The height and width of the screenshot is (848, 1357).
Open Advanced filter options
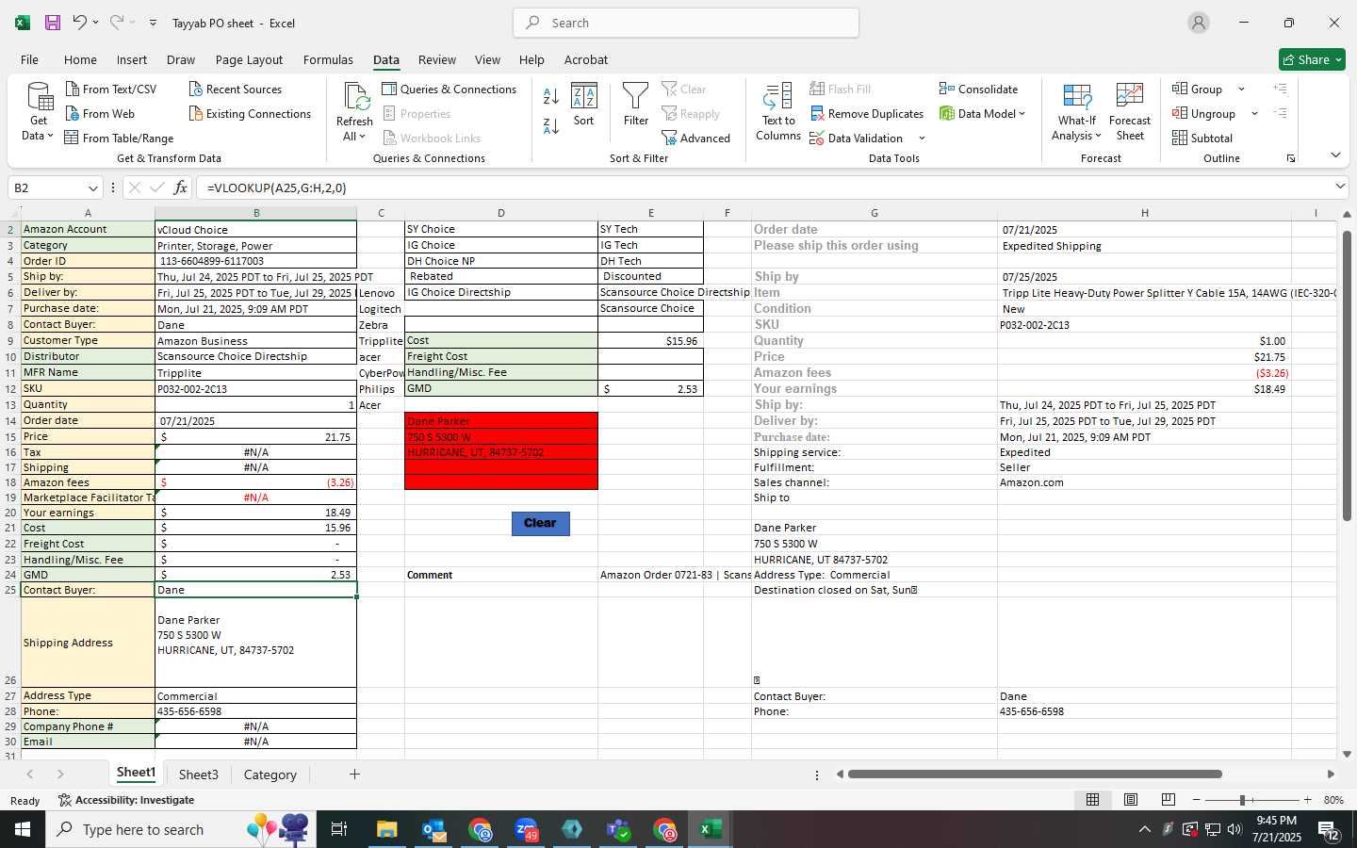point(695,138)
